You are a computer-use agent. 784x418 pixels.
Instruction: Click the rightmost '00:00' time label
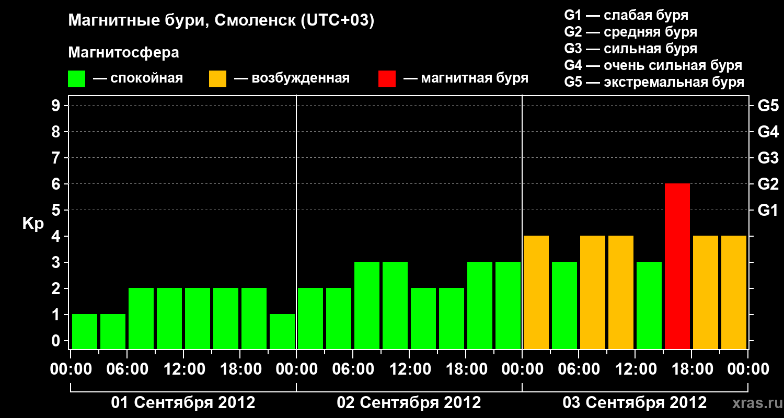[748, 369]
